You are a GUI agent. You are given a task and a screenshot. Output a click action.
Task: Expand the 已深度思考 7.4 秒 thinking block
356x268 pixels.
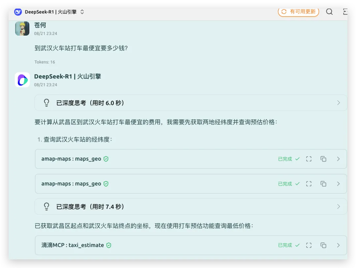tap(191, 207)
